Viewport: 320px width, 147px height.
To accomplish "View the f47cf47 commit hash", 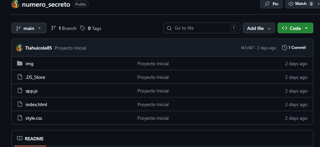I will (x=247, y=48).
